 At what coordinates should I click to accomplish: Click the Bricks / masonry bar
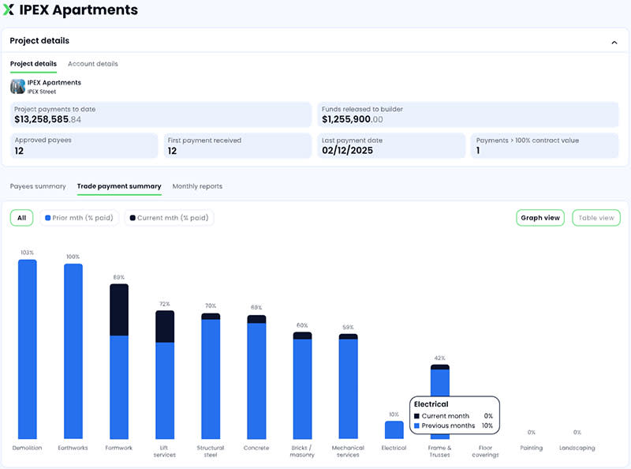point(303,385)
